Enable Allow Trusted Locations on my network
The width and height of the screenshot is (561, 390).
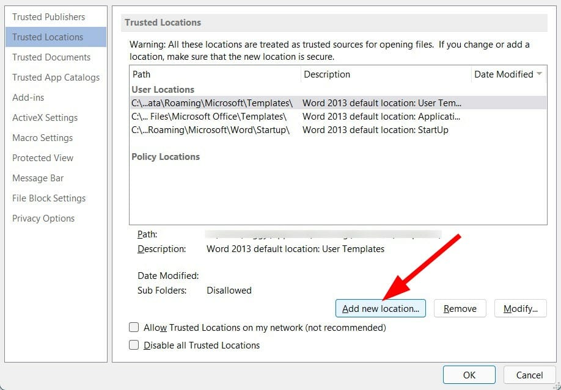pos(134,328)
